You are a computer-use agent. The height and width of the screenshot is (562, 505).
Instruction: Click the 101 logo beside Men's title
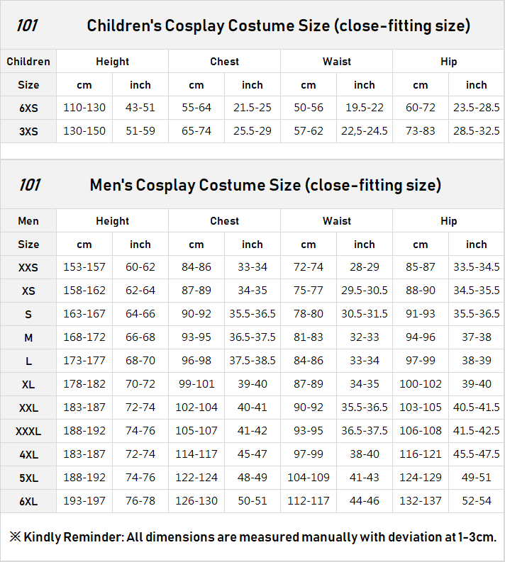(x=29, y=186)
